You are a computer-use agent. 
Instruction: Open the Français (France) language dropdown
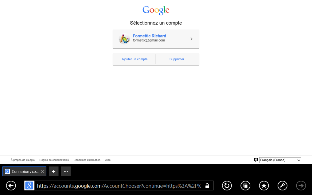click(x=280, y=160)
